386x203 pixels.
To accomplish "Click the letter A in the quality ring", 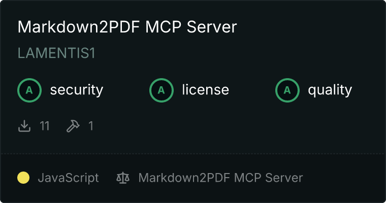I will click(x=287, y=90).
